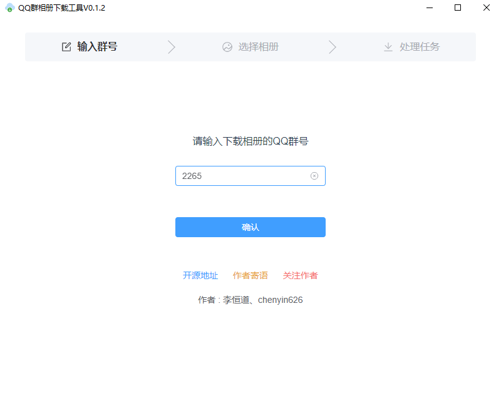The image size is (501, 393).
Task: Click the app logo in the title bar
Action: 9,8
